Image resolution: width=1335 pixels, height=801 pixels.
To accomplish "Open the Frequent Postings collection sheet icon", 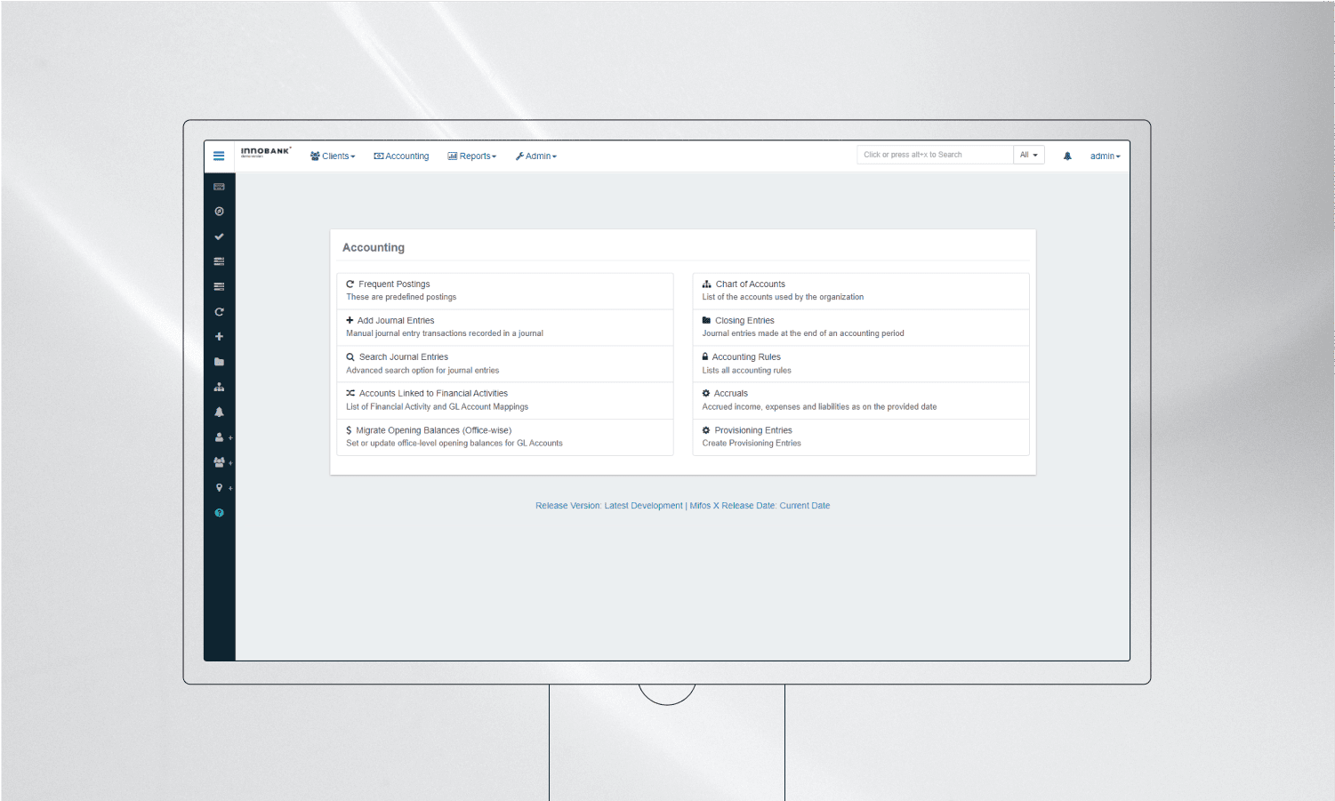I will [x=219, y=187].
